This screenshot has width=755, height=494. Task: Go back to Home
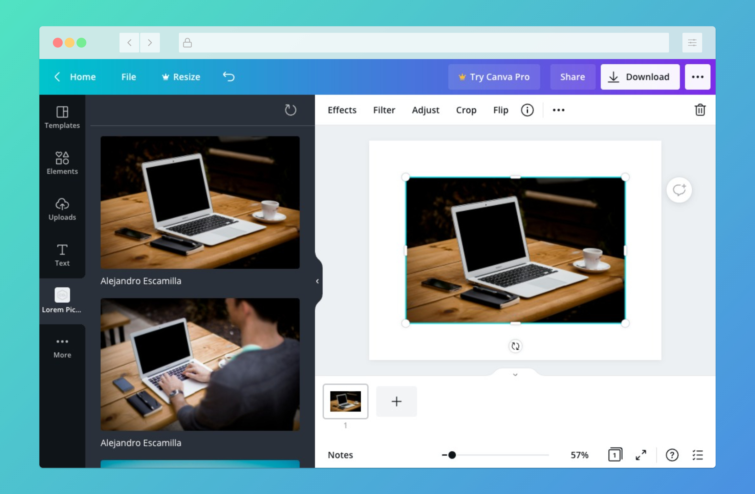pyautogui.click(x=75, y=77)
